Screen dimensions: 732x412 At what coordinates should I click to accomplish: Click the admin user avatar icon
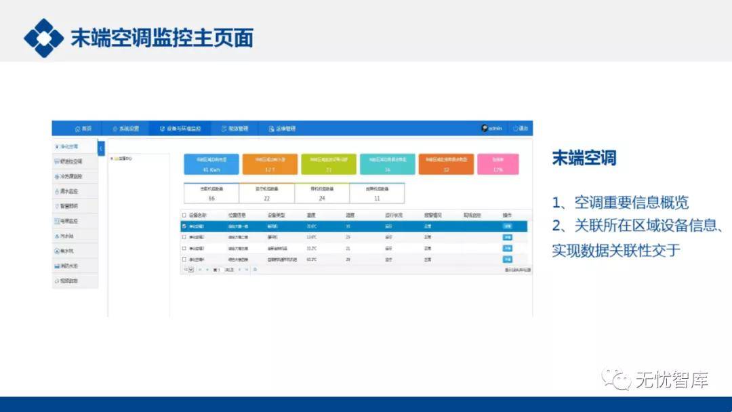485,128
